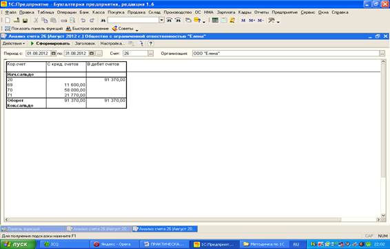The height and width of the screenshot is (249, 390).
Task: Save using the floppy disk icon
Action: 25,21
